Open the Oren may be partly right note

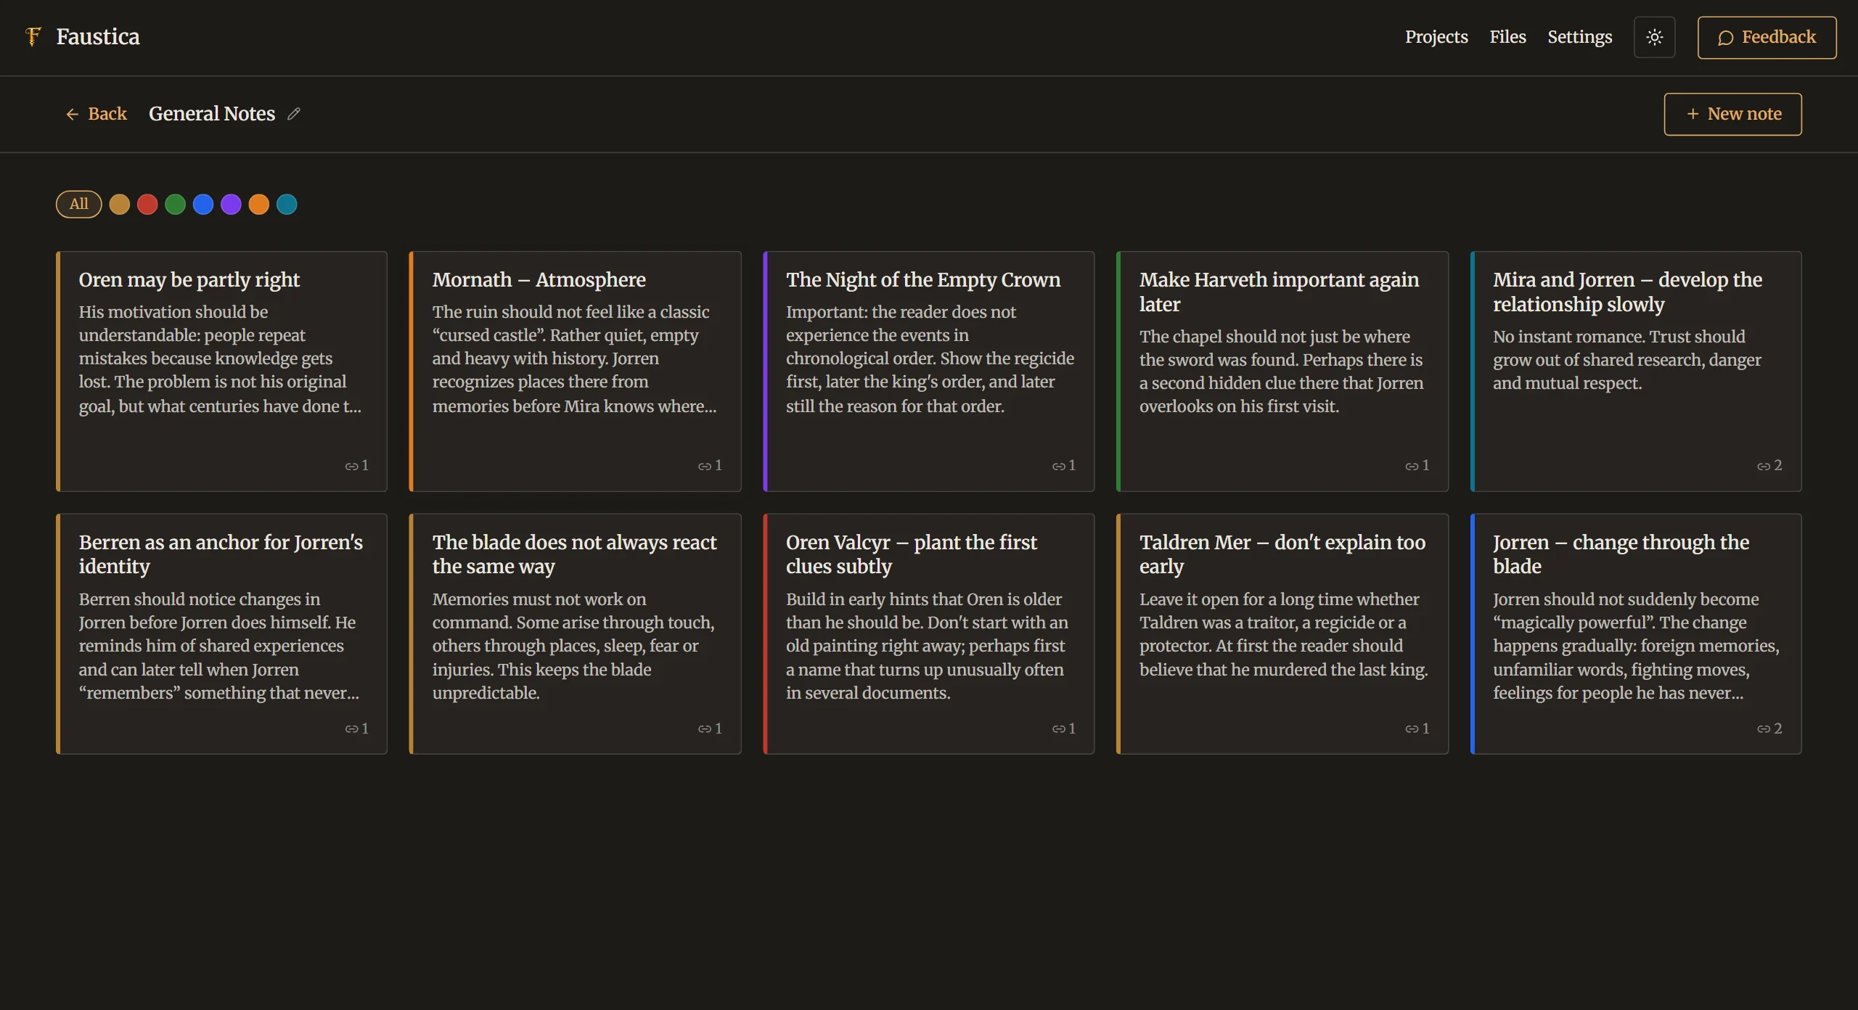coord(221,371)
